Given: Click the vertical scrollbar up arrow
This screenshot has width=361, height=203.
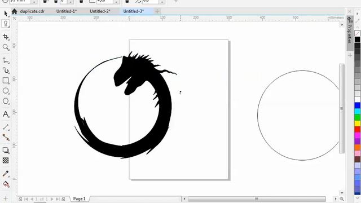Looking at the screenshot, I should [342, 25].
